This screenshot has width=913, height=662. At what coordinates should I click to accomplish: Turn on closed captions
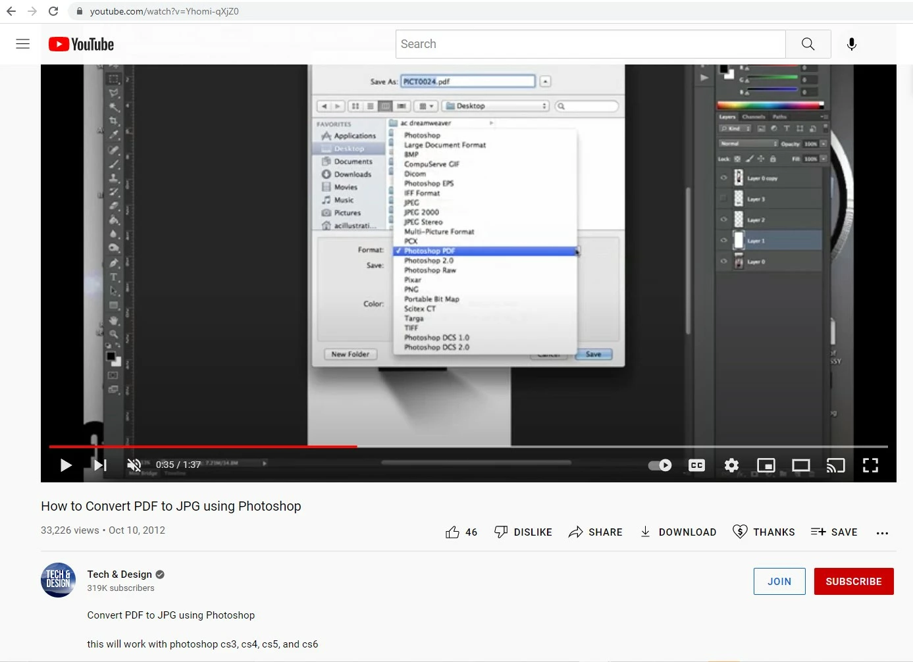tap(696, 465)
